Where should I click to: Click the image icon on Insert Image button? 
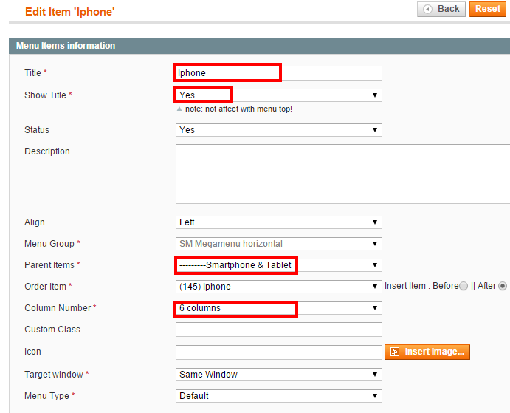[395, 352]
